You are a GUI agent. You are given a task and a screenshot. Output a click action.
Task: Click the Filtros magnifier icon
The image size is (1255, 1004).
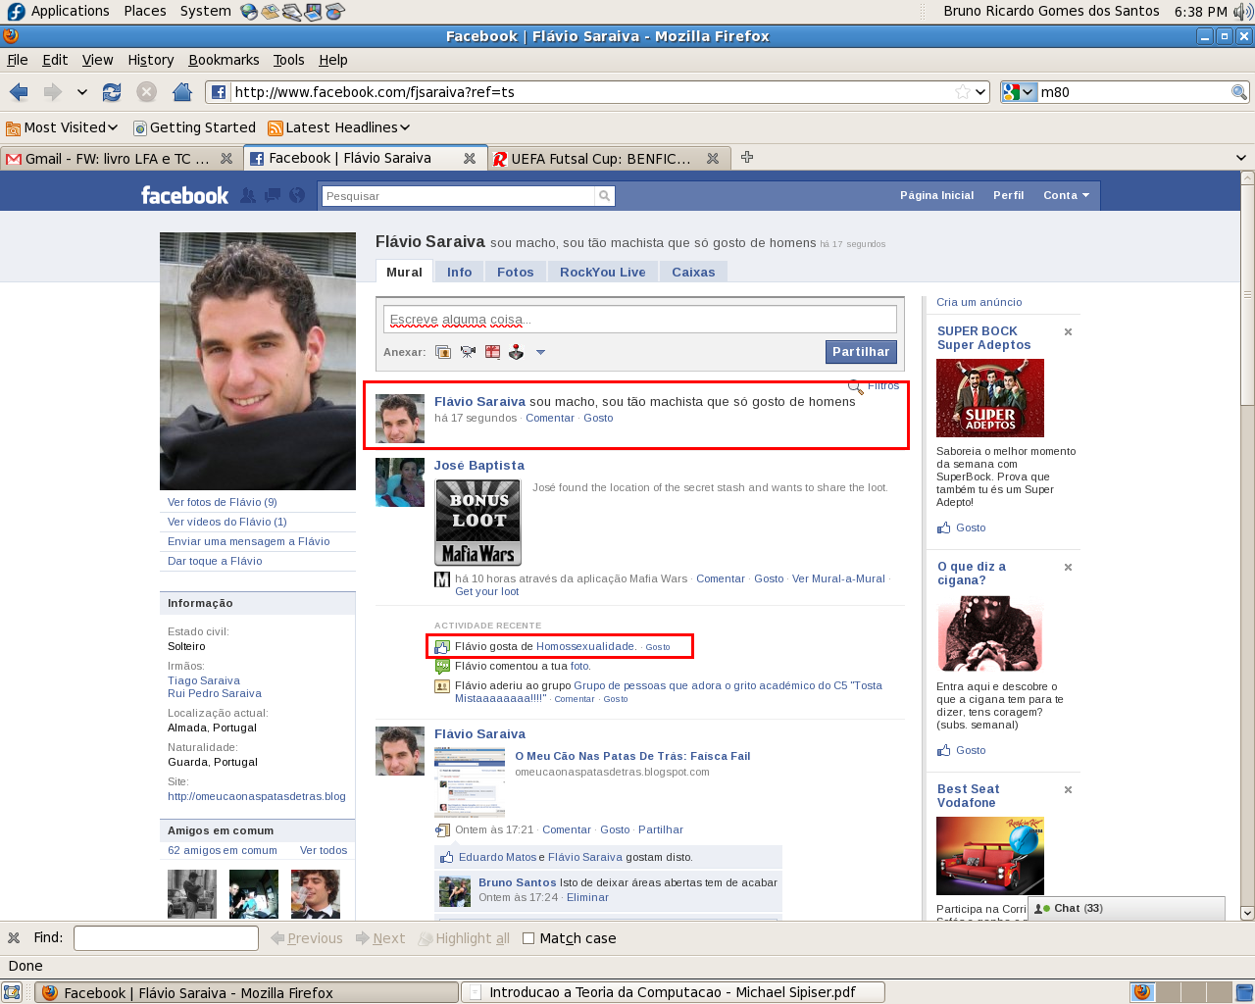pyautogui.click(x=856, y=387)
